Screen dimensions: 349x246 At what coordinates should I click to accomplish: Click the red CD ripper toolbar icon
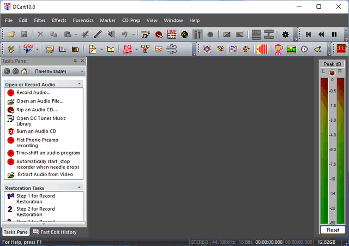[x=159, y=34]
